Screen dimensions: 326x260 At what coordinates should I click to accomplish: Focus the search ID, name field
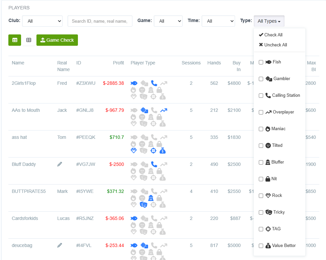tap(100, 21)
